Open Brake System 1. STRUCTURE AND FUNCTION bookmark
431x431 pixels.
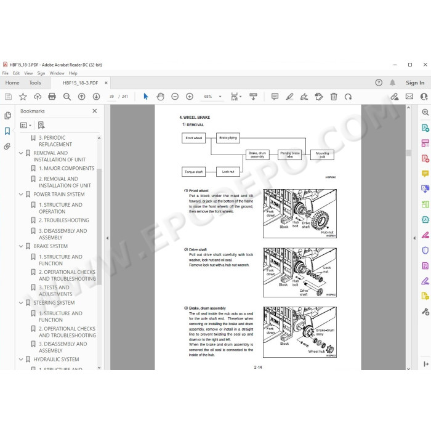coord(60,260)
